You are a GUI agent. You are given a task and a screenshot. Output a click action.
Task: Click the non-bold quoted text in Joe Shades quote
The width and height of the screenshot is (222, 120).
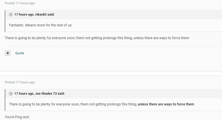point(73,104)
